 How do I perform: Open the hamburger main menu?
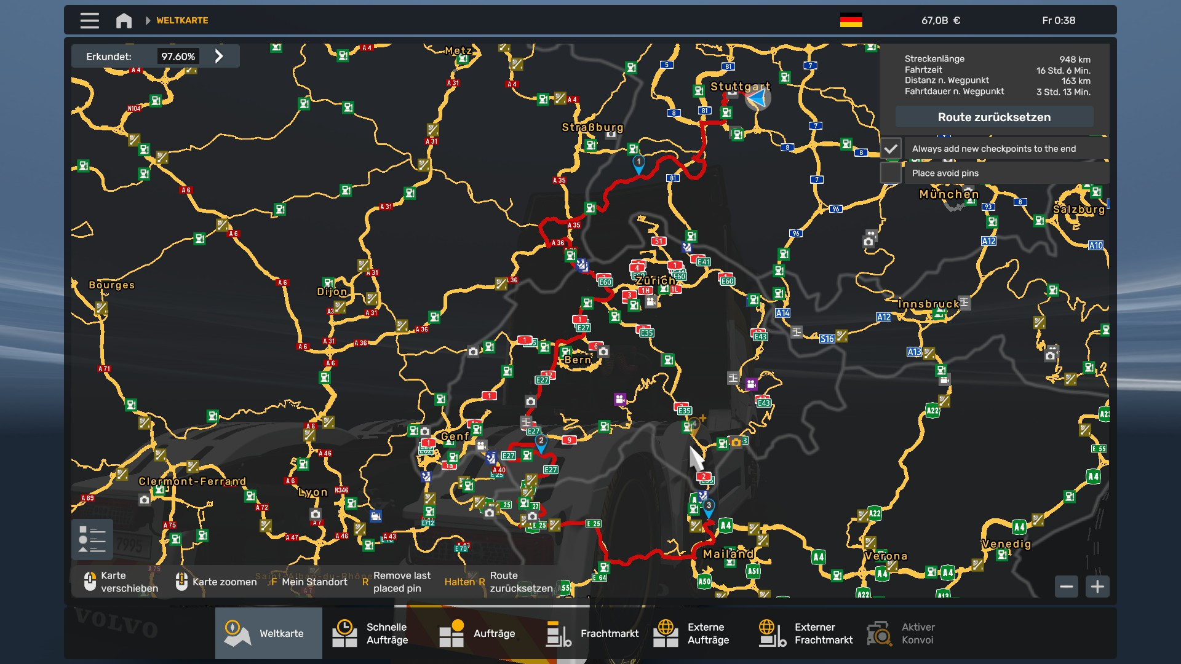tap(89, 20)
